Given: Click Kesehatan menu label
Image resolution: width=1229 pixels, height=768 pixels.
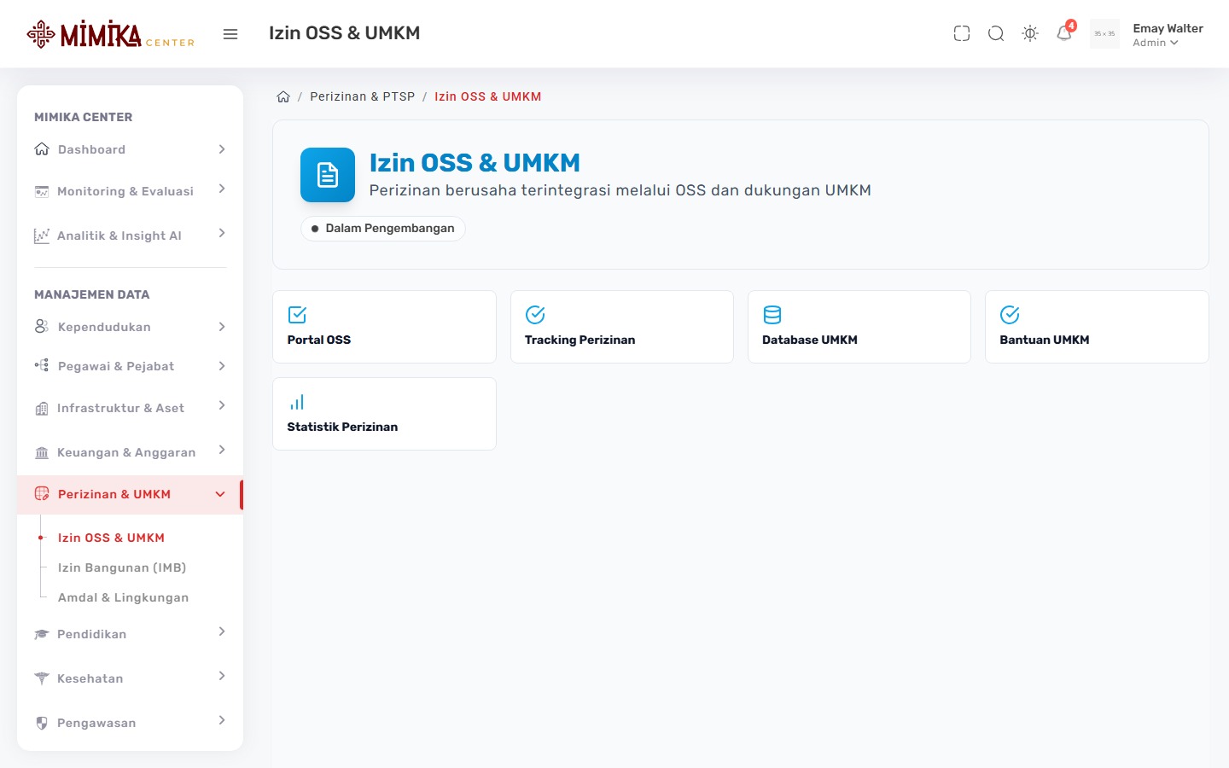Looking at the screenshot, I should [90, 678].
